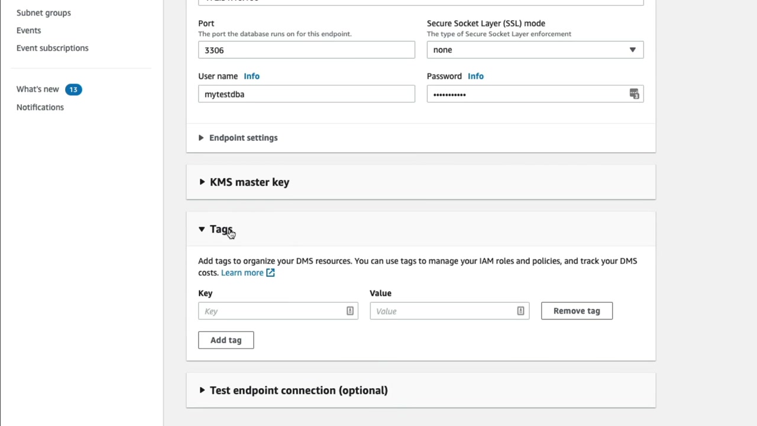
Task: Click the What's new count badge
Action: click(73, 89)
